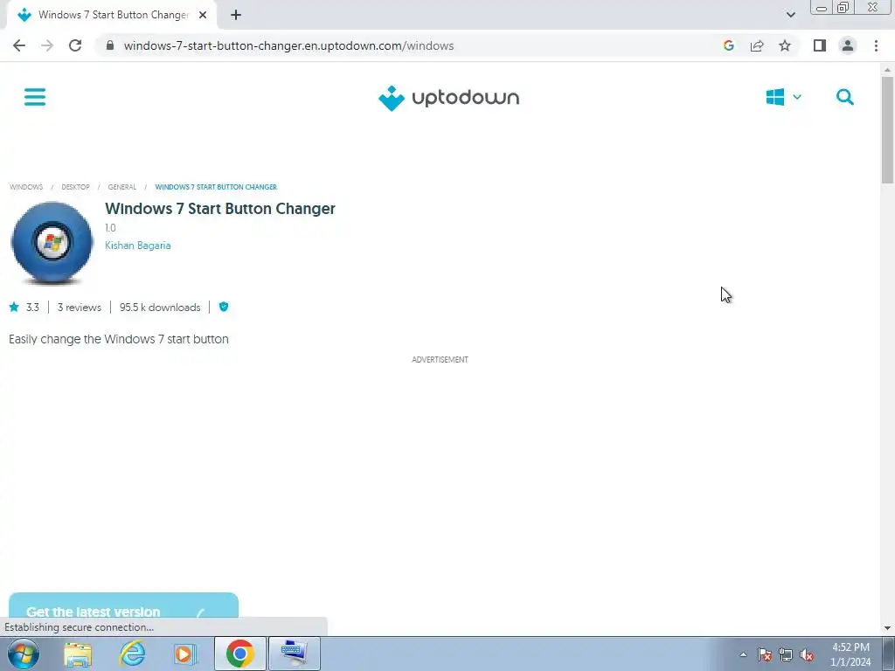Screen dimensions: 895x671
Task: Click the padlock site info icon
Action: click(x=110, y=45)
